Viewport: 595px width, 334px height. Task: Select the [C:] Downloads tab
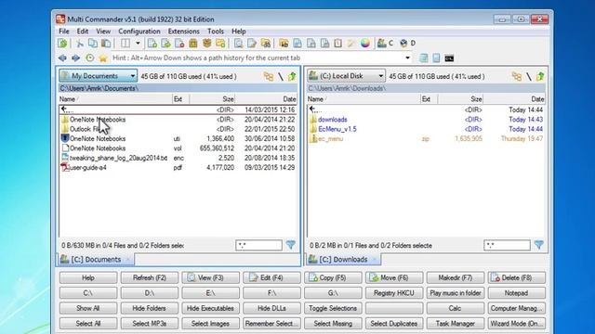[x=343, y=260]
